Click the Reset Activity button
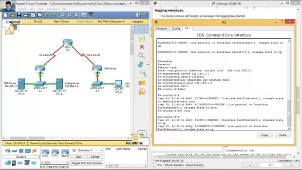 click(194, 165)
